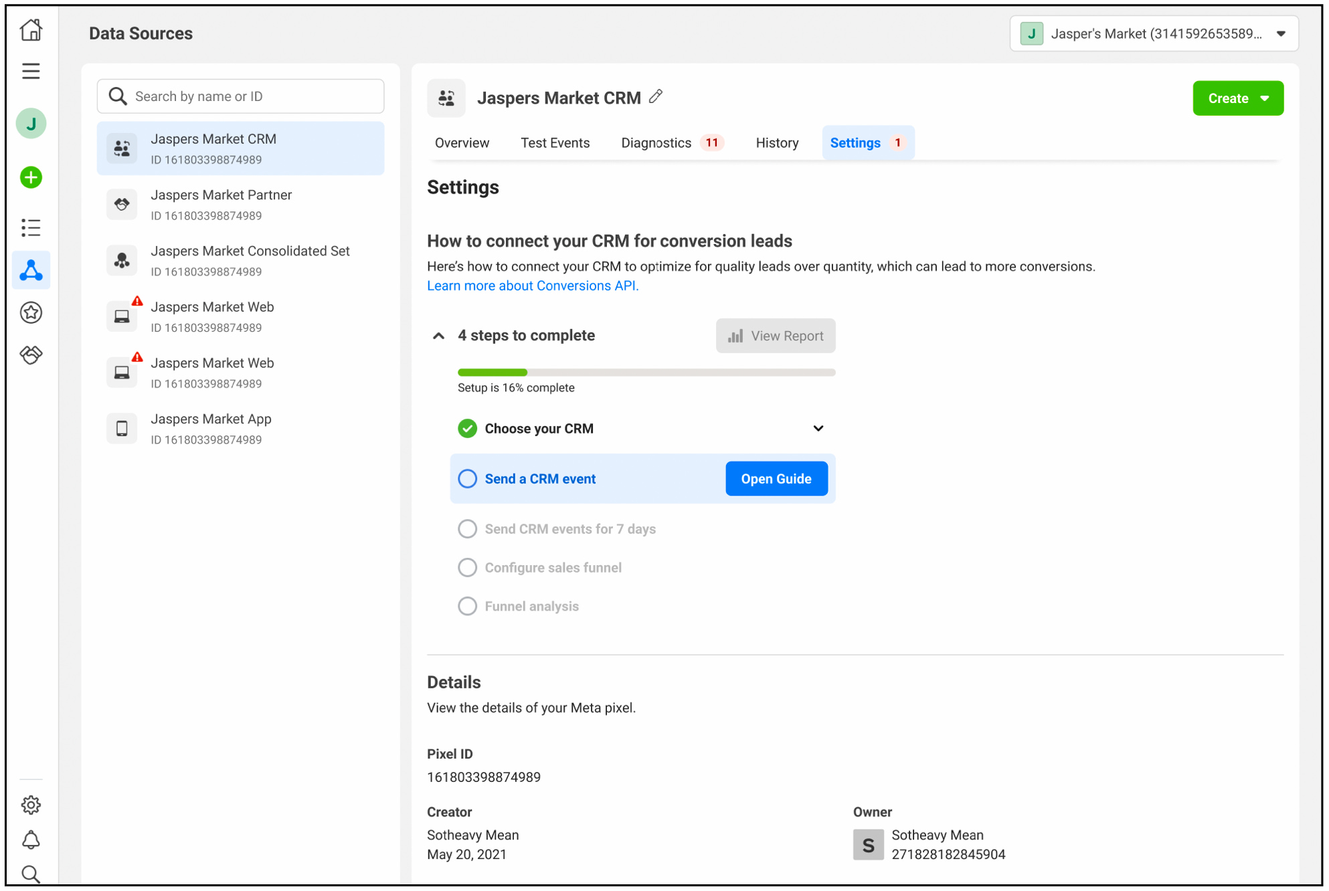This screenshot has height=891, width=1329.
Task: Click the green J account avatar
Action: tap(31, 124)
